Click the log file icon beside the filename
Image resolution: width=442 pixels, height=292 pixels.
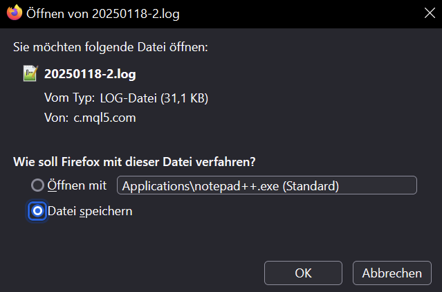pos(30,73)
